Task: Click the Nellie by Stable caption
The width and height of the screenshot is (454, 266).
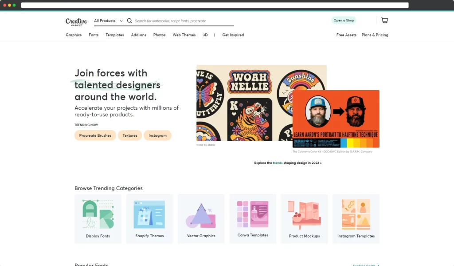Action: (x=206, y=145)
